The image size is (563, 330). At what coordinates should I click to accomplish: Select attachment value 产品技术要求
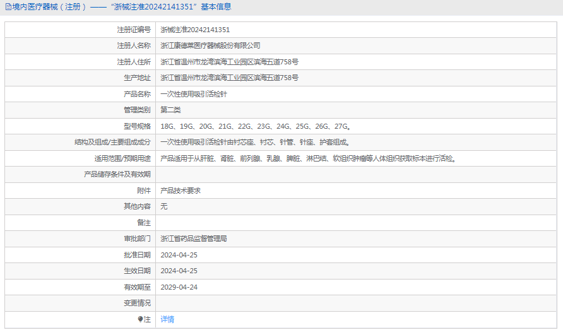coord(181,191)
